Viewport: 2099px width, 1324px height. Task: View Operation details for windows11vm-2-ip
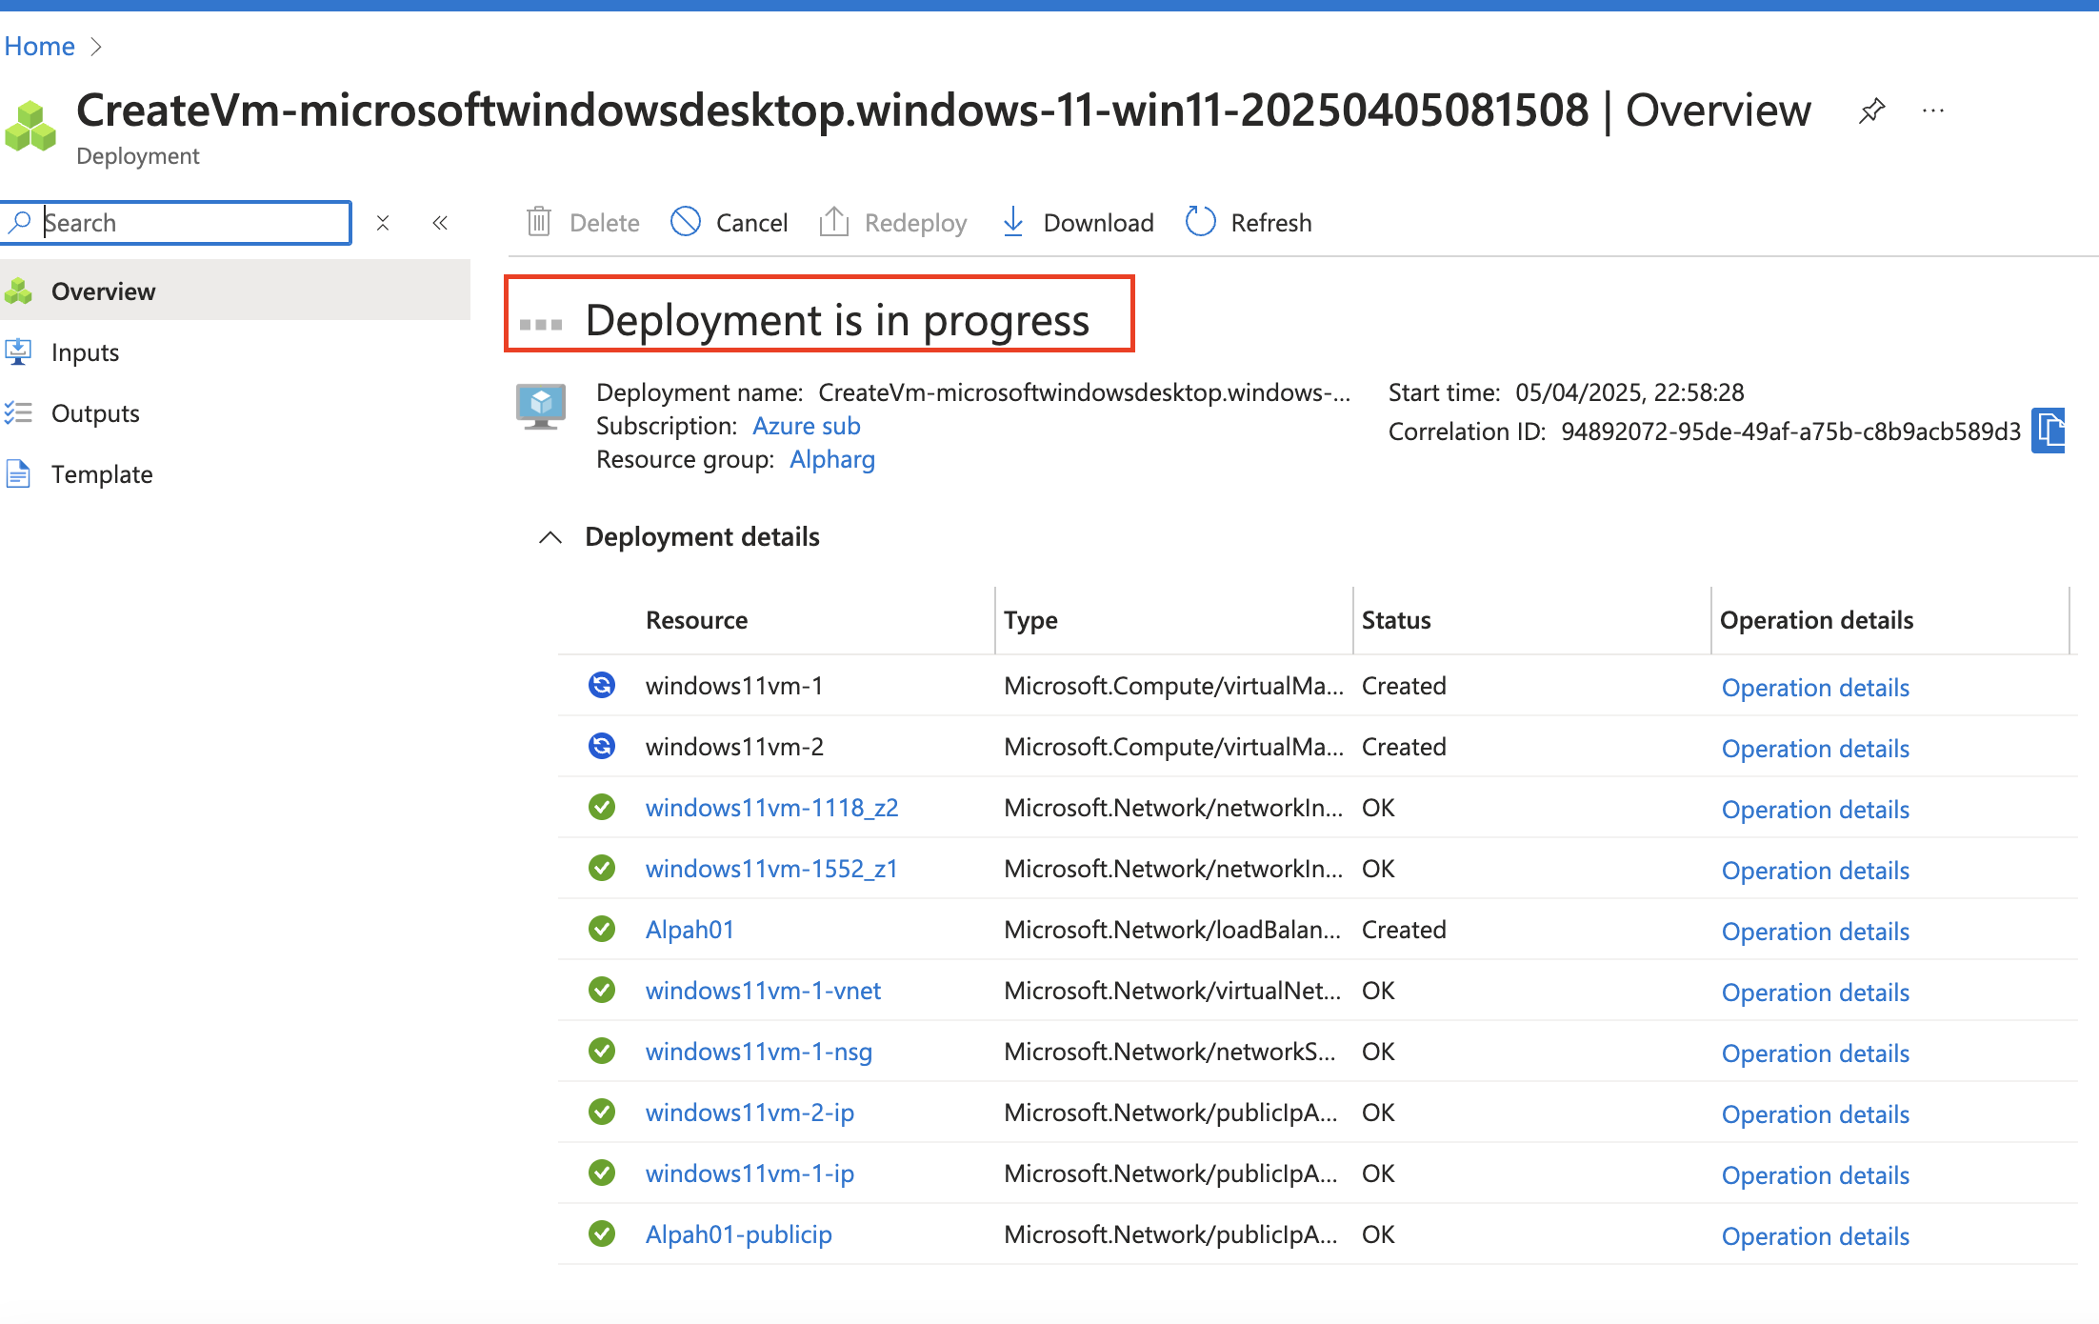1815,1114
